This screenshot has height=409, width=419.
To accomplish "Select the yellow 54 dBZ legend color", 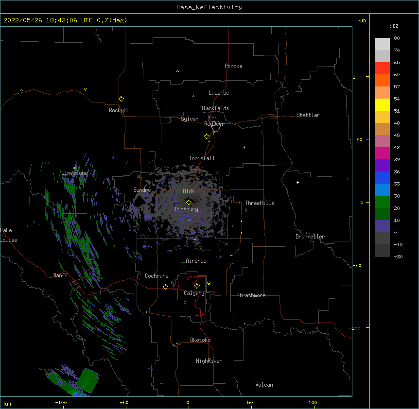I will click(x=382, y=105).
